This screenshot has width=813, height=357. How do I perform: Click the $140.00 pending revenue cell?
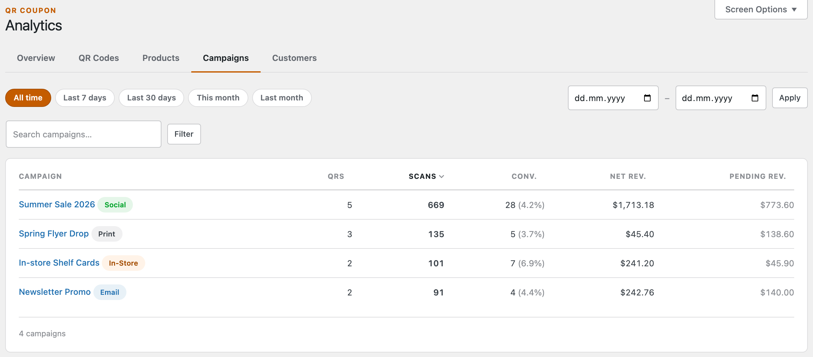(x=777, y=292)
